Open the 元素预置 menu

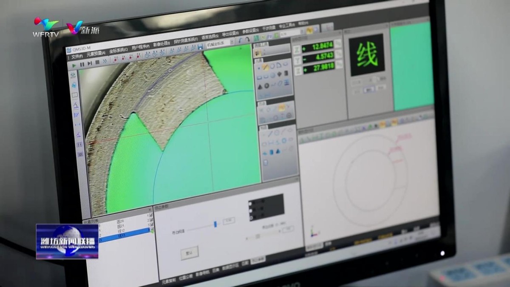pos(96,54)
